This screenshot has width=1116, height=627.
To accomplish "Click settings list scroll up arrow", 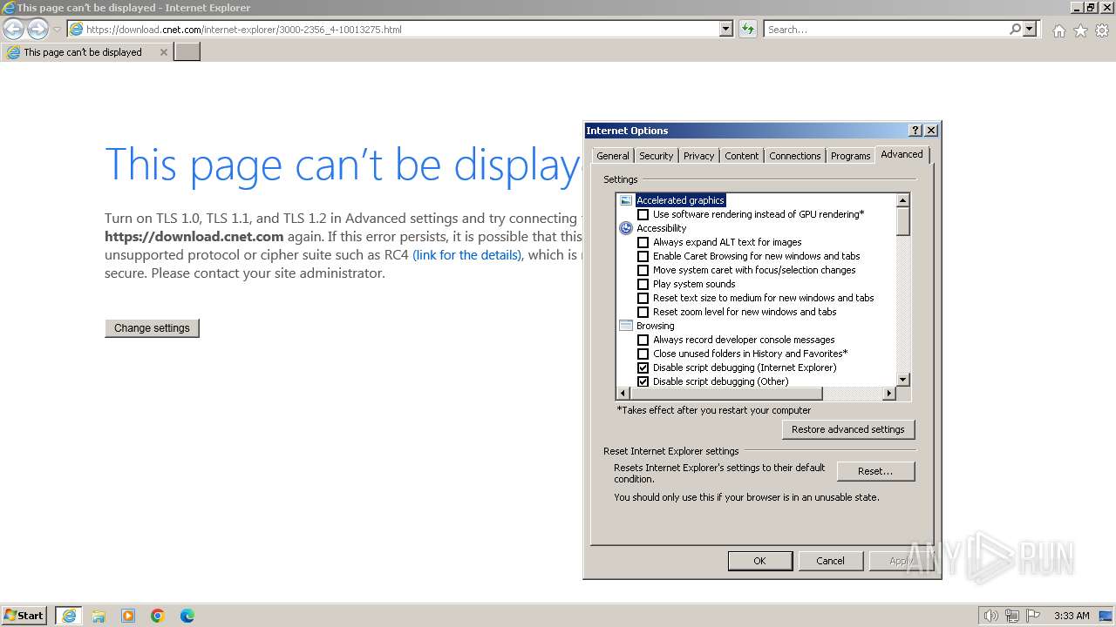I will 903,200.
